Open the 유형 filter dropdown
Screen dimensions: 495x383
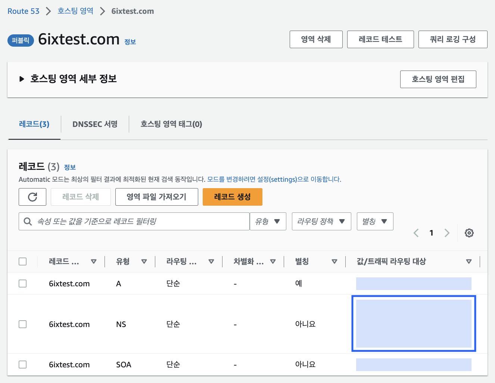(268, 221)
